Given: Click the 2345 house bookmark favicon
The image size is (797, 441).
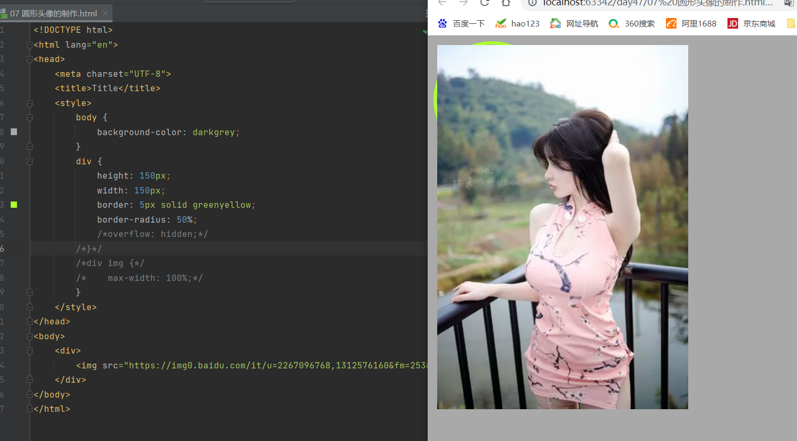Looking at the screenshot, I should coord(556,23).
